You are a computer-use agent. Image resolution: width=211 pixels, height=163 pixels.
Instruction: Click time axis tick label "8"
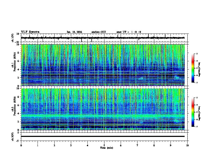click(154, 145)
